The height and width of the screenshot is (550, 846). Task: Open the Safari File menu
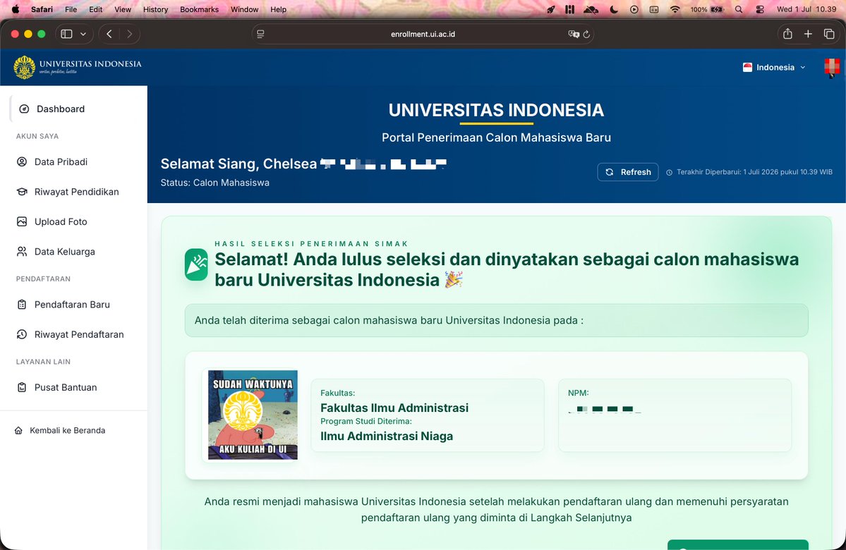[71, 9]
